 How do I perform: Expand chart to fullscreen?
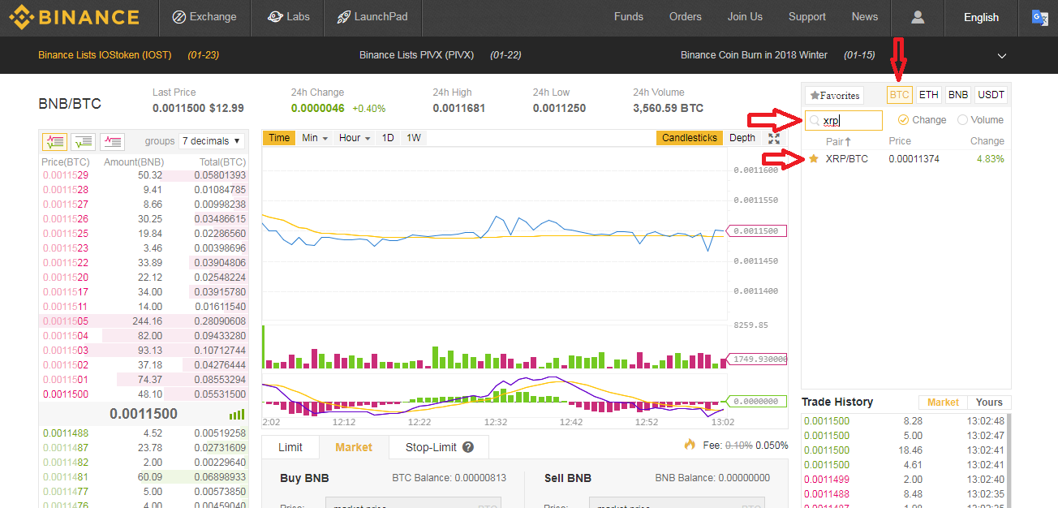[774, 138]
